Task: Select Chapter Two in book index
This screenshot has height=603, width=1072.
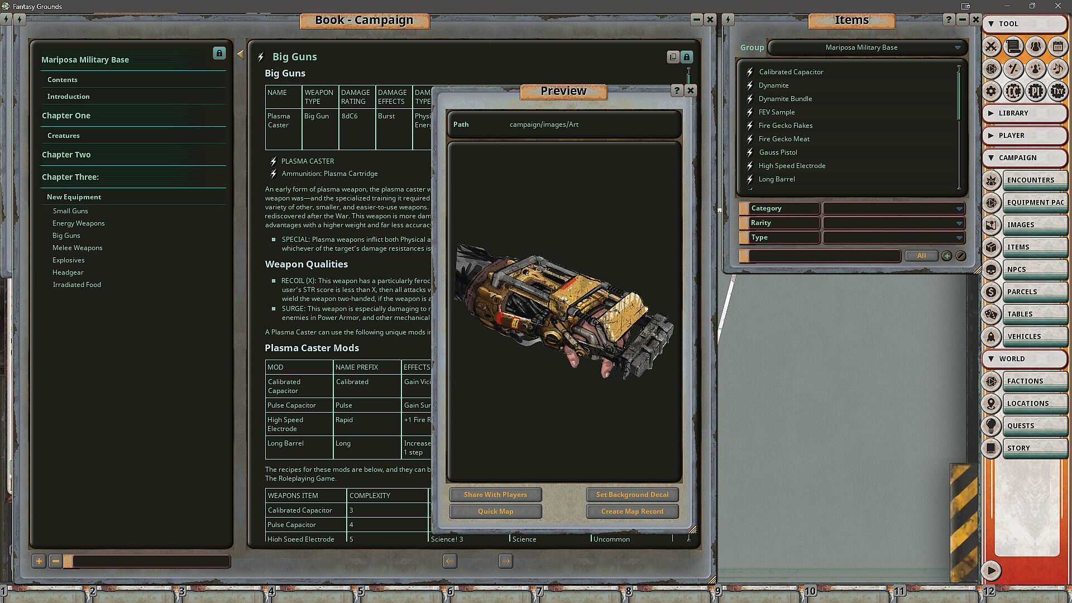Action: (x=66, y=155)
